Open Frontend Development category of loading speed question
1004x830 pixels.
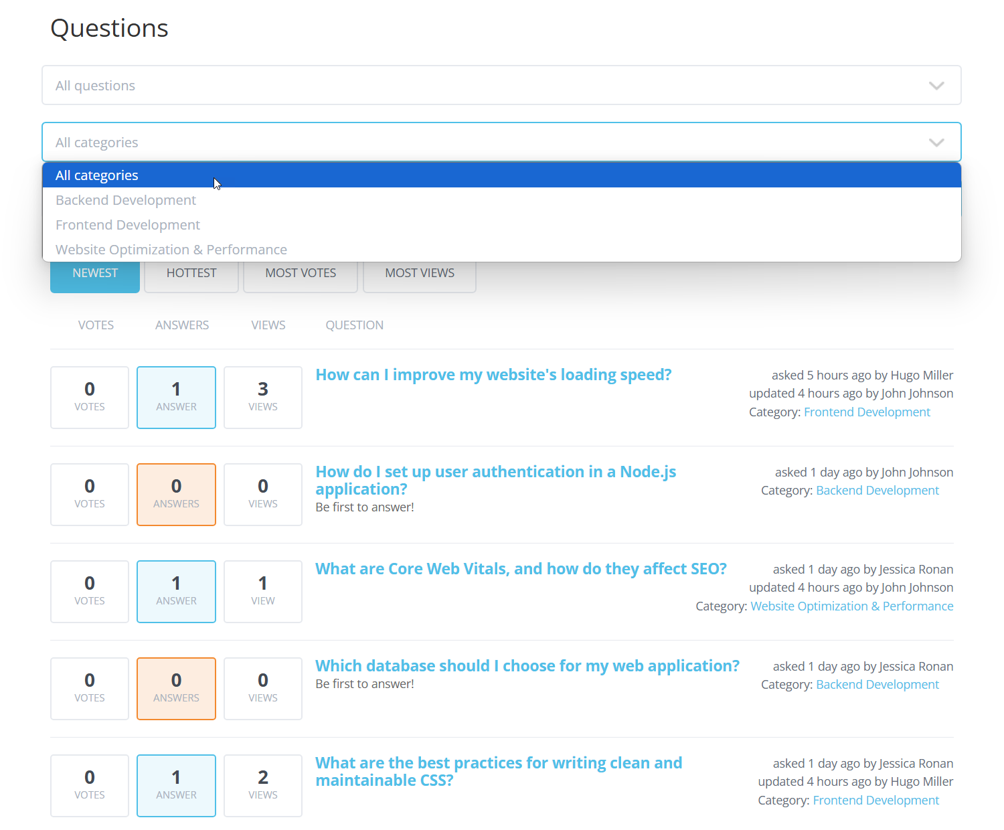pyautogui.click(x=867, y=412)
